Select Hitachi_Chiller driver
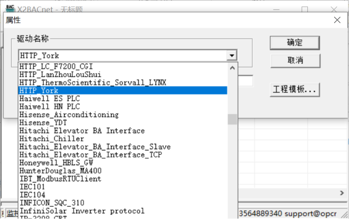This screenshot has height=219, width=349. click(x=123, y=139)
